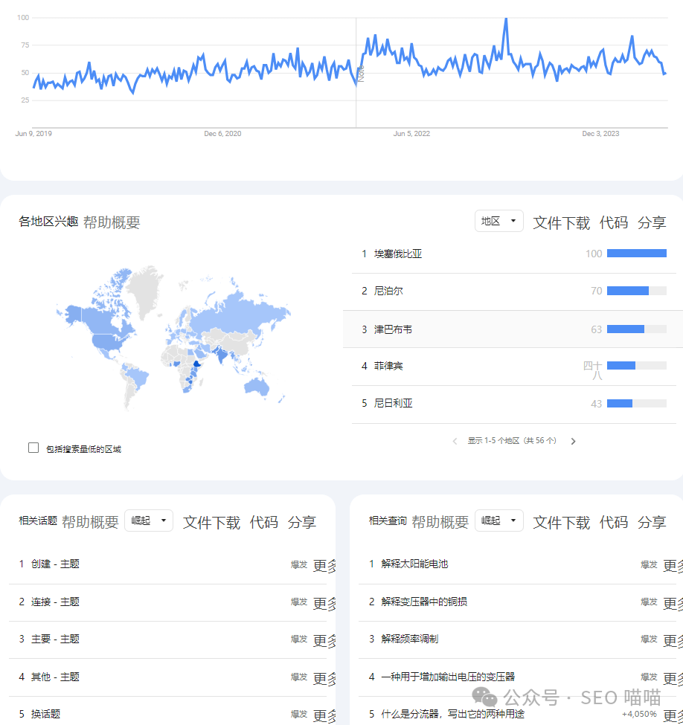Get embed 代码 for 相关查询 section
Screen dimensions: 683x725
(x=614, y=523)
